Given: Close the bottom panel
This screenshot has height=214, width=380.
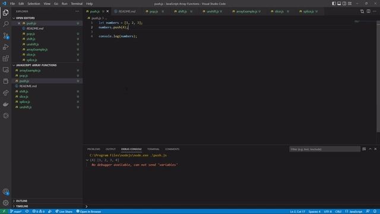Looking at the screenshot, I should pyautogui.click(x=375, y=149).
